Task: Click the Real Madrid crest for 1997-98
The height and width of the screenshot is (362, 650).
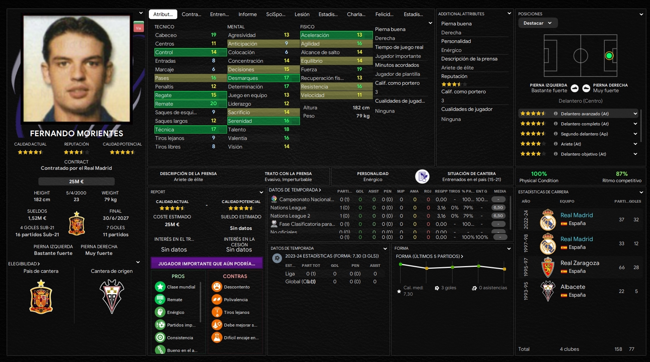Action: click(548, 243)
